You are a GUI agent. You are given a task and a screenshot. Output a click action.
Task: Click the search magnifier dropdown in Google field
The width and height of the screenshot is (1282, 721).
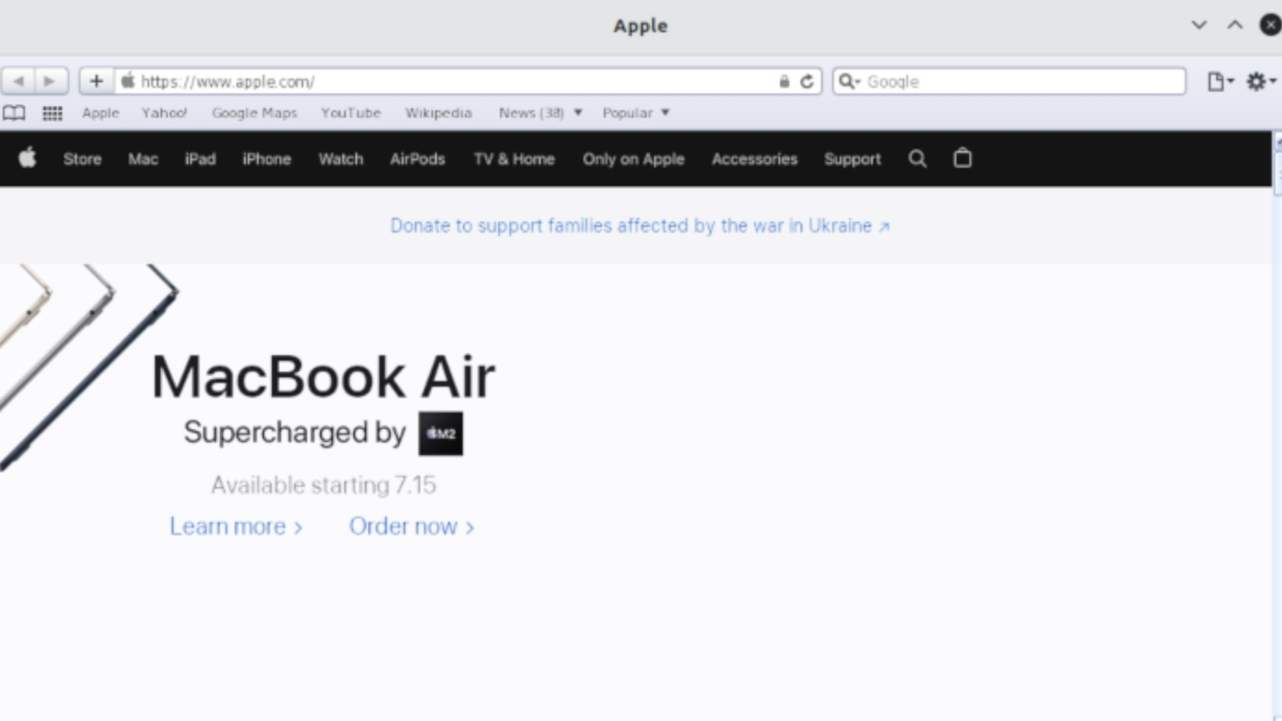click(849, 81)
